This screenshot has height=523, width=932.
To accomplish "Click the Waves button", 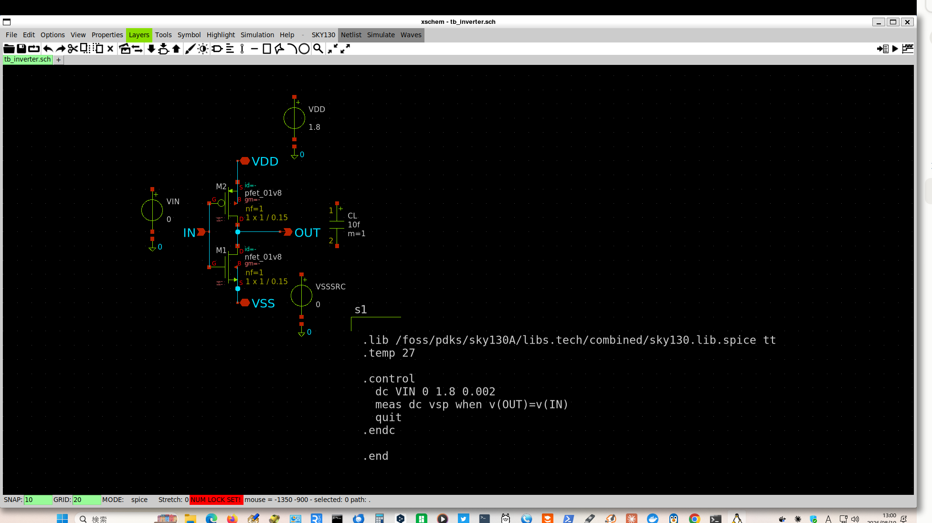I will point(411,35).
